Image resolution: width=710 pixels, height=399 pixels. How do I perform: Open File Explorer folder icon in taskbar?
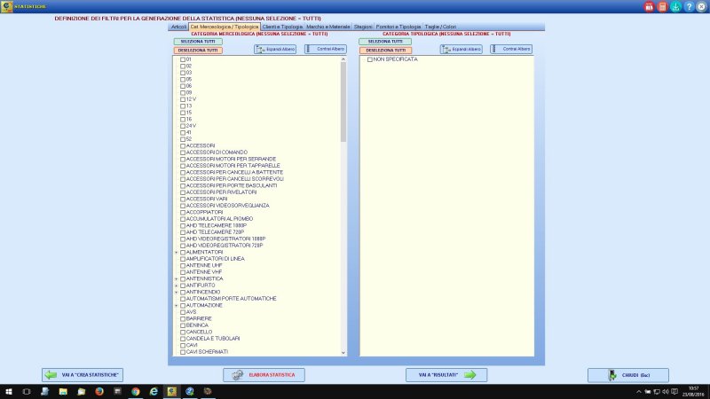click(x=62, y=391)
